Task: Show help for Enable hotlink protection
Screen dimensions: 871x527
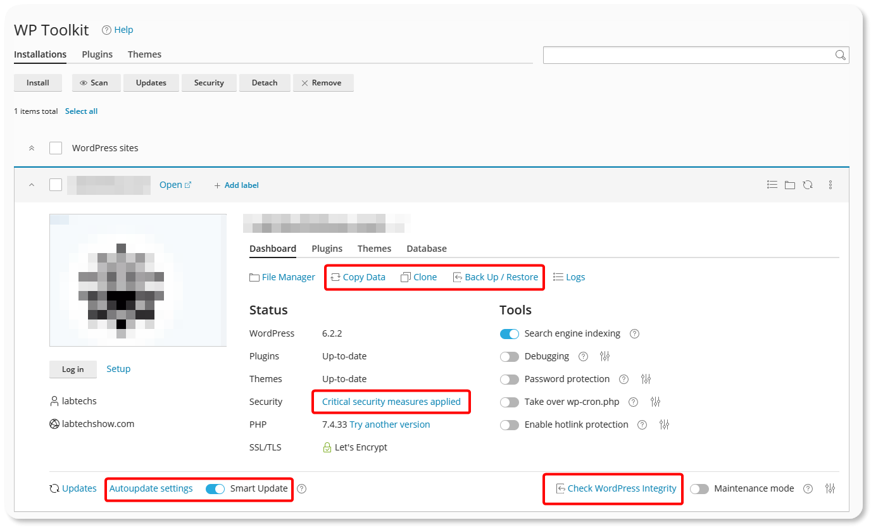Action: pyautogui.click(x=642, y=425)
